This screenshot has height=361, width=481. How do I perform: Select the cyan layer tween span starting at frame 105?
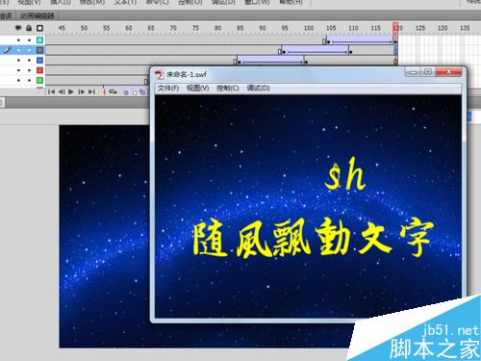360,40
